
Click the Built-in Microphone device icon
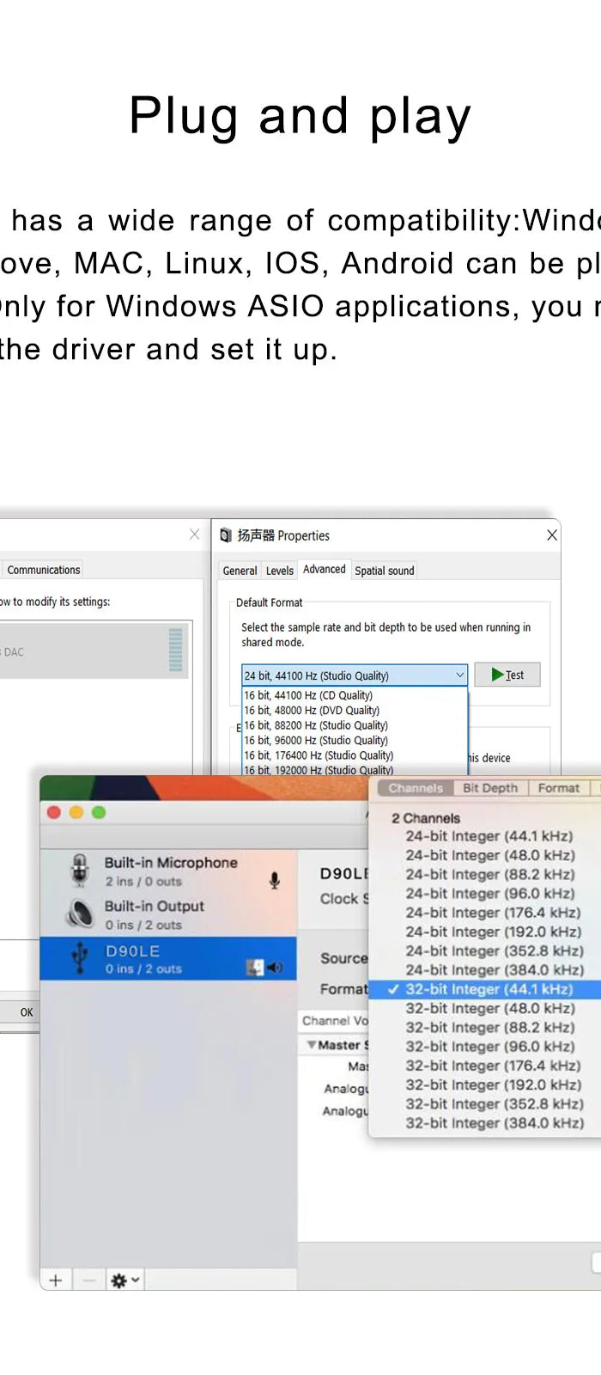tap(80, 870)
